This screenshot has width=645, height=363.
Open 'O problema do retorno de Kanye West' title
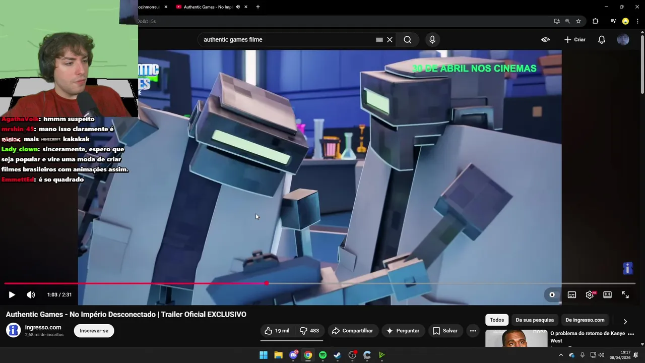(x=588, y=337)
